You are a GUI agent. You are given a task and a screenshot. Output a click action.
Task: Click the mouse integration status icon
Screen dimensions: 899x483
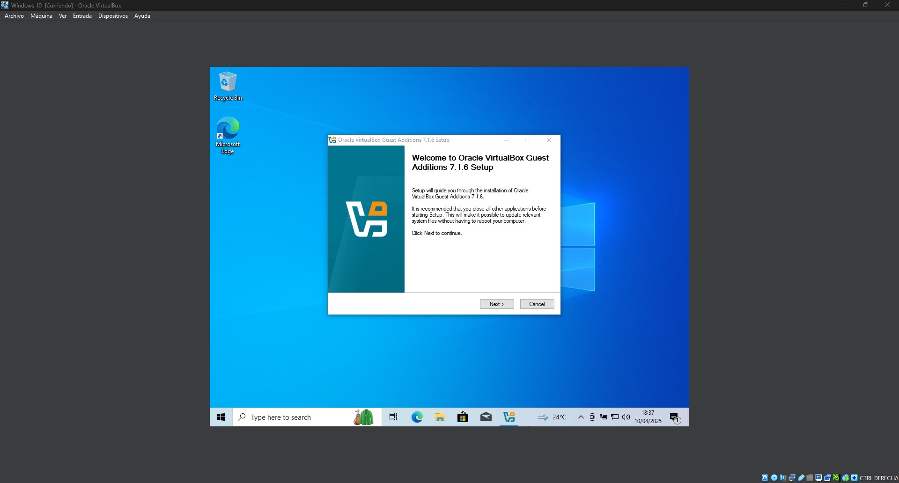point(846,478)
